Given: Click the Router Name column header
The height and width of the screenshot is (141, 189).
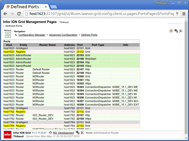Looking at the screenshot, I should [48, 45].
